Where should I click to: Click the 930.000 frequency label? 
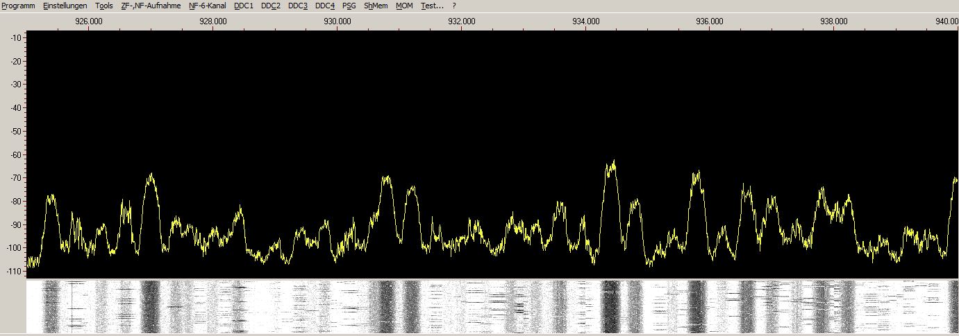click(x=337, y=21)
